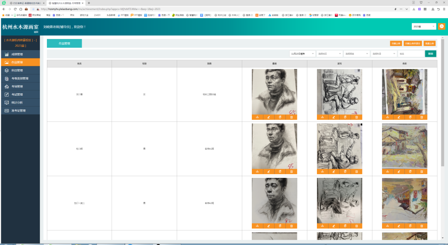Download the first row sketch (素描) artwork
The image size is (448, 245).
(x=257, y=117)
